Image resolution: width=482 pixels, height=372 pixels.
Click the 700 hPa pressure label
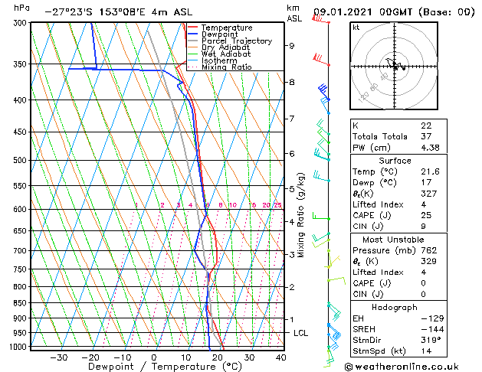click(21, 251)
